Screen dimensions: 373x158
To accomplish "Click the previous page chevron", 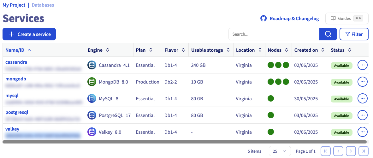I will (x=338, y=151).
